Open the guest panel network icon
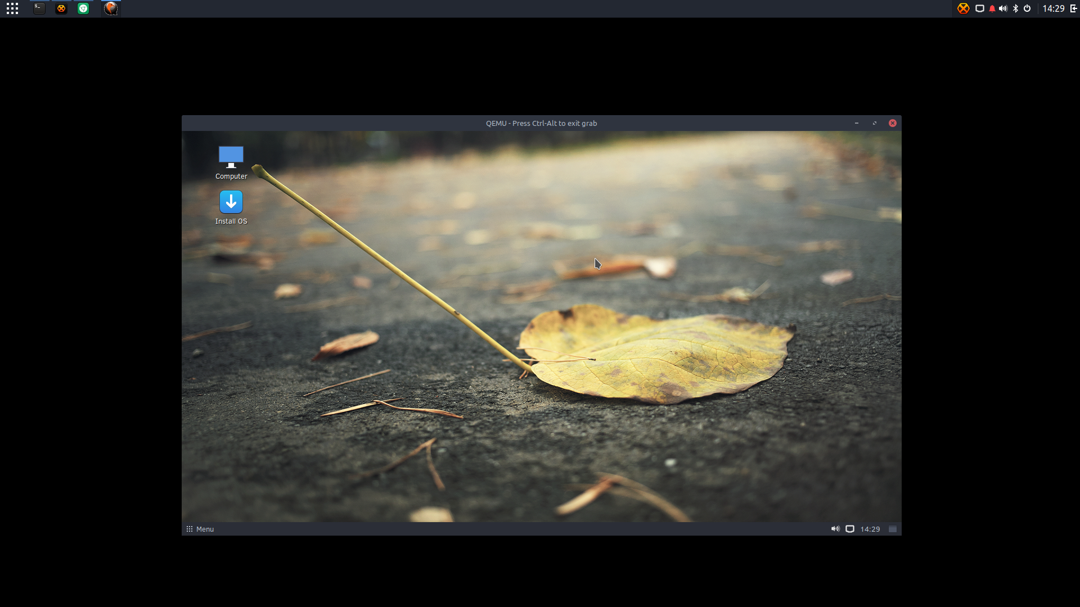The height and width of the screenshot is (607, 1080). 850,529
